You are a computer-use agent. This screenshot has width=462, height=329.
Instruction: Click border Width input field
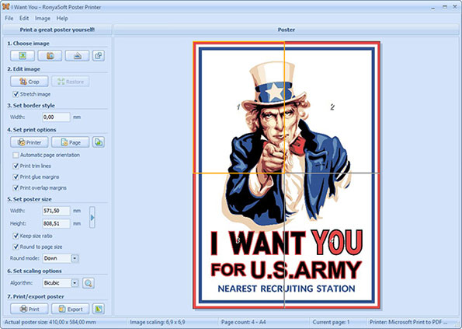tap(56, 117)
